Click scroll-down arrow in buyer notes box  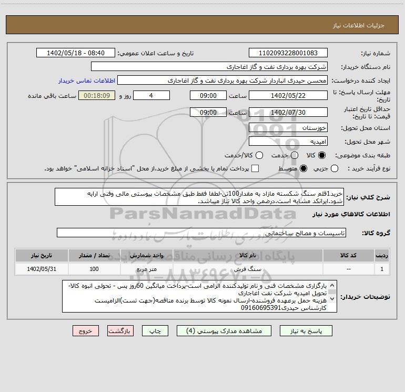(332, 298)
